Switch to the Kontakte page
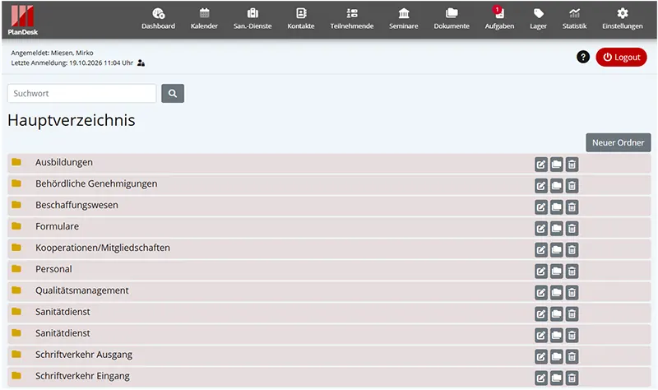658x390 pixels. 301,19
